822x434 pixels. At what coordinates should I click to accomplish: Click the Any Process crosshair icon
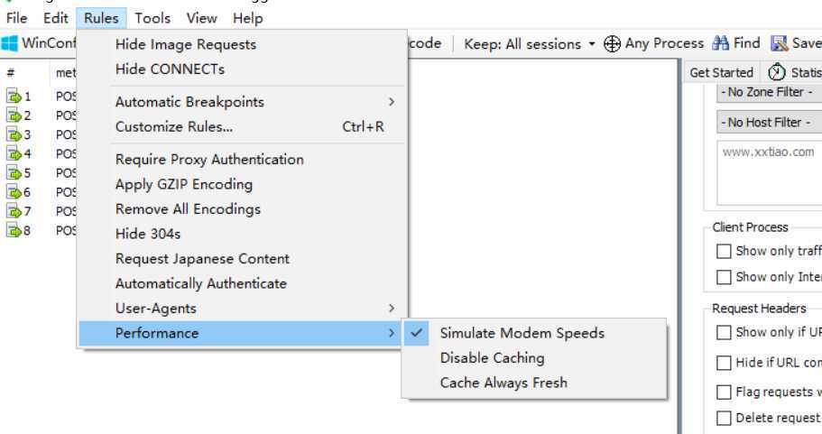point(612,43)
